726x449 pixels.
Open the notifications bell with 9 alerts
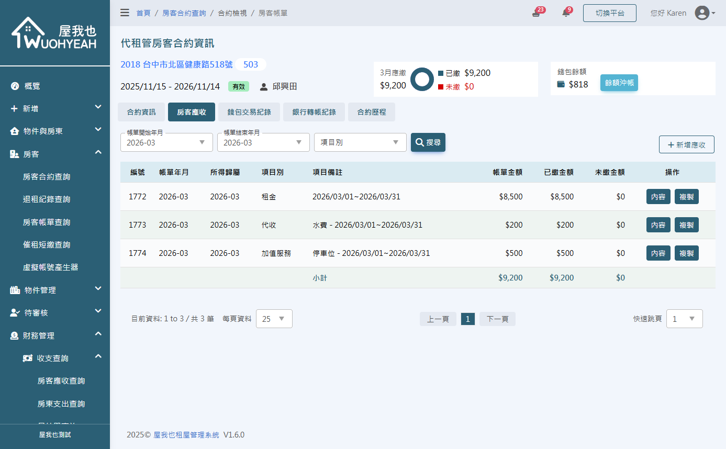coord(566,13)
